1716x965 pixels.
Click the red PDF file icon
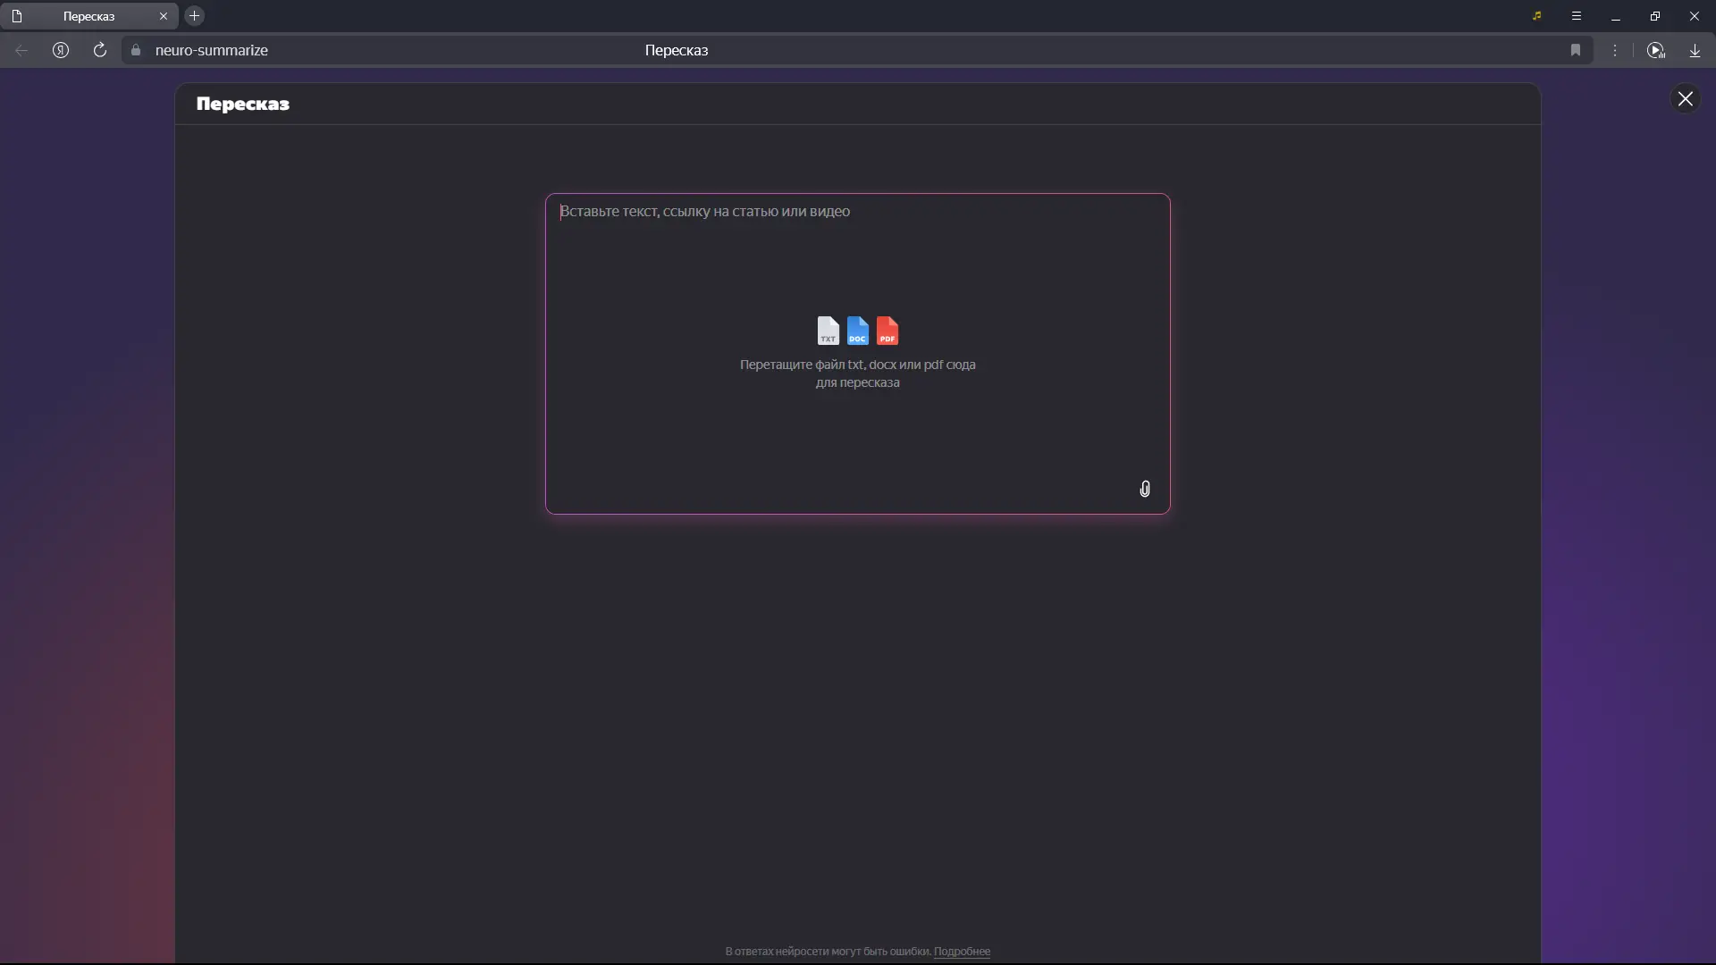887,331
